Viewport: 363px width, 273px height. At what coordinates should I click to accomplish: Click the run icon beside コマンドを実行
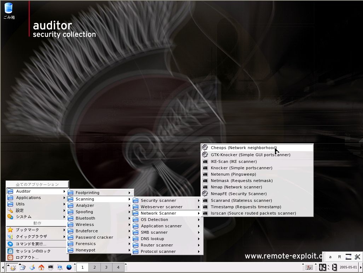[x=10, y=244]
